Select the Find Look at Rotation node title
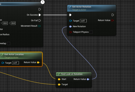Screen dimensions: 135x92 pyautogui.click(x=71, y=74)
